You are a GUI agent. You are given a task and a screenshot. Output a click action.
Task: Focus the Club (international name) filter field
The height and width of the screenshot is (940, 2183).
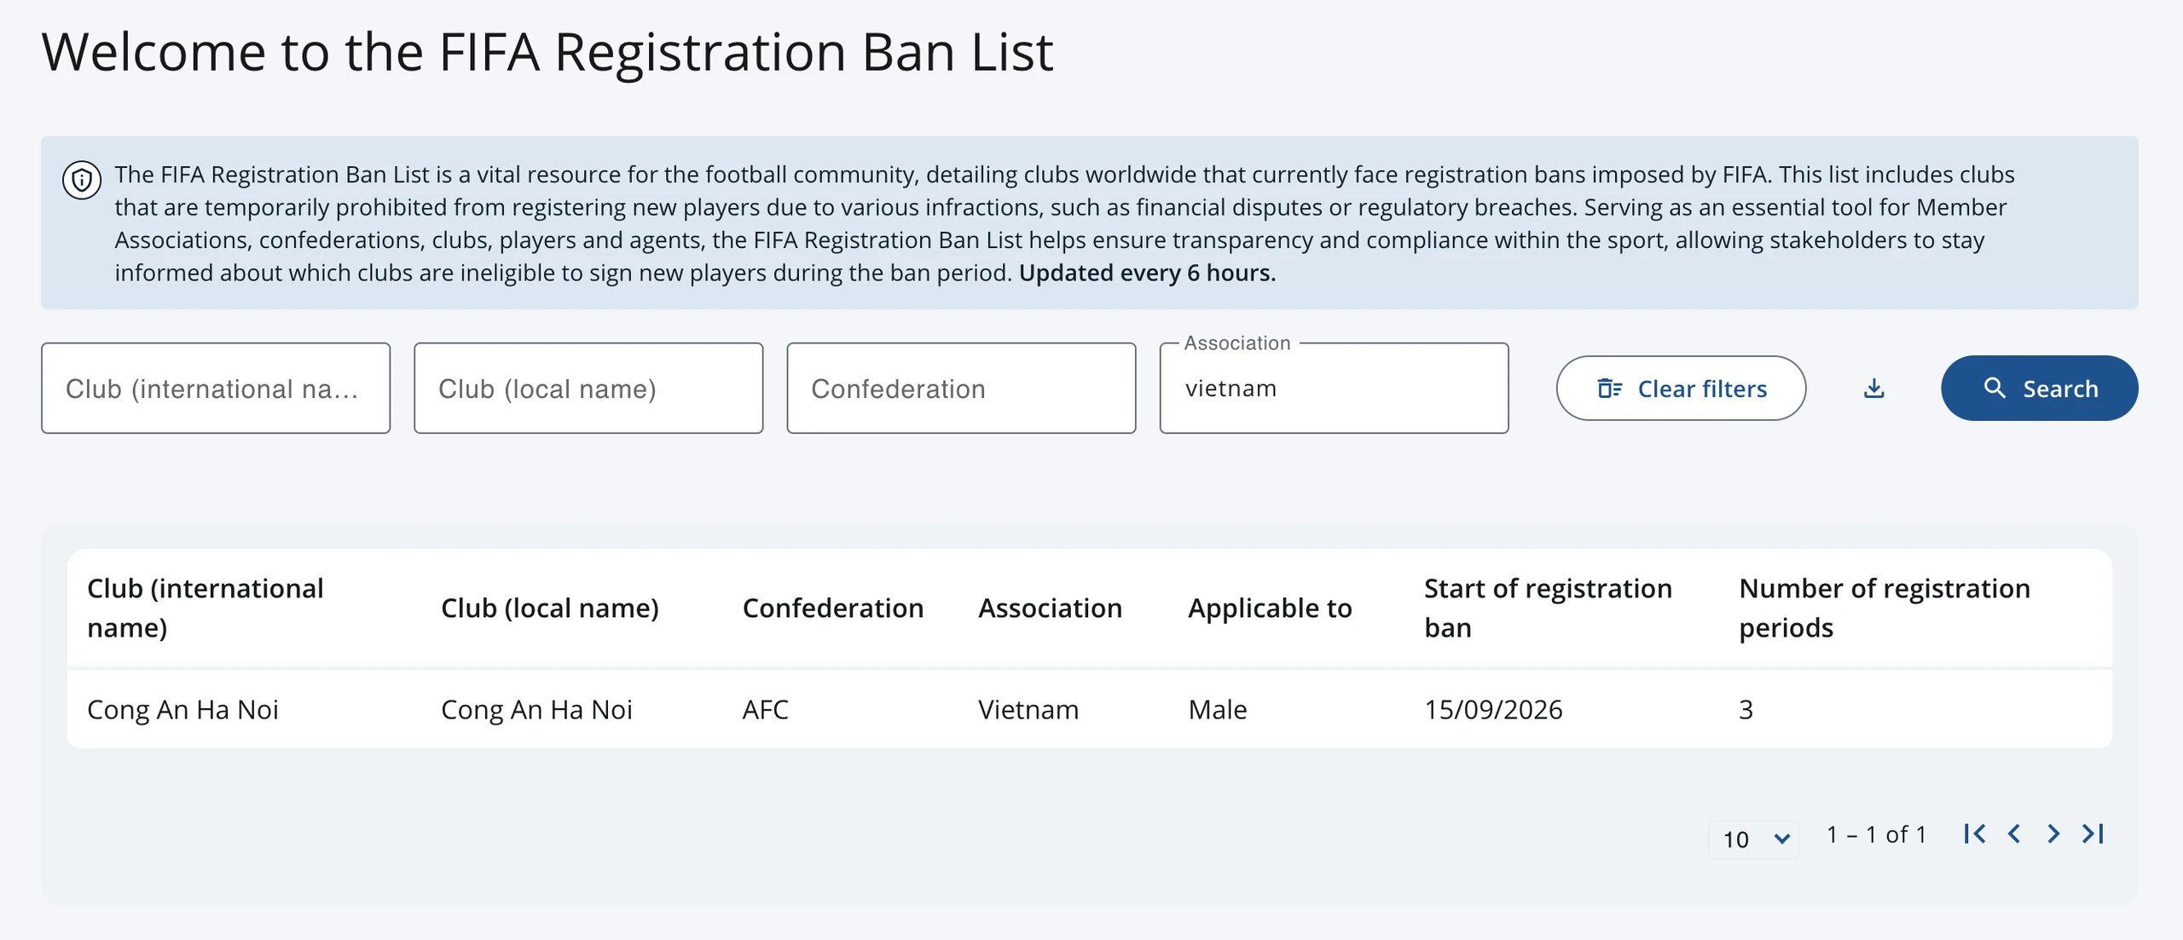click(216, 389)
